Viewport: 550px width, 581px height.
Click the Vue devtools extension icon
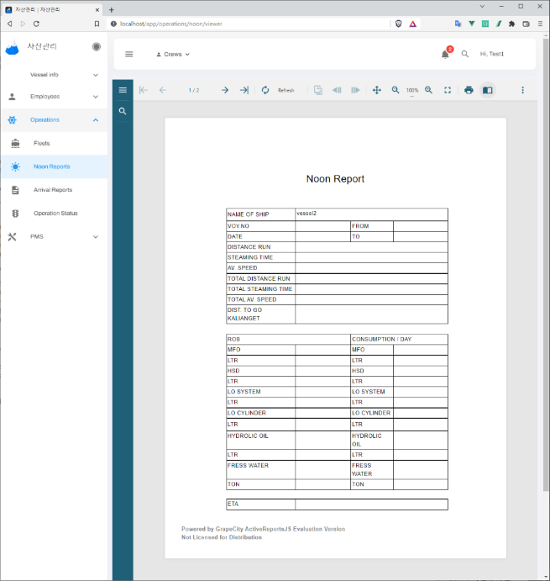472,24
